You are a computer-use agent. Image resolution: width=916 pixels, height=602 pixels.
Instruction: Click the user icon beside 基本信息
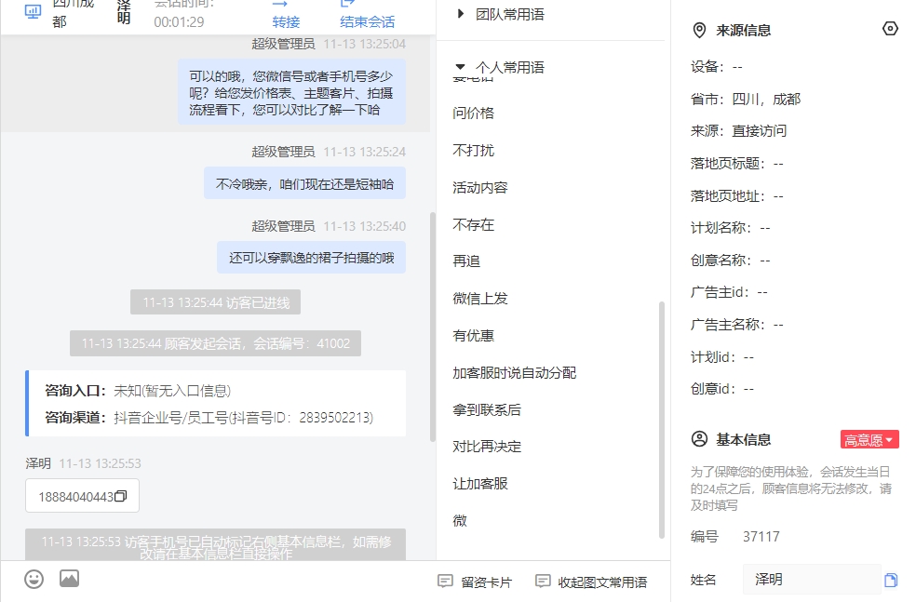point(699,439)
